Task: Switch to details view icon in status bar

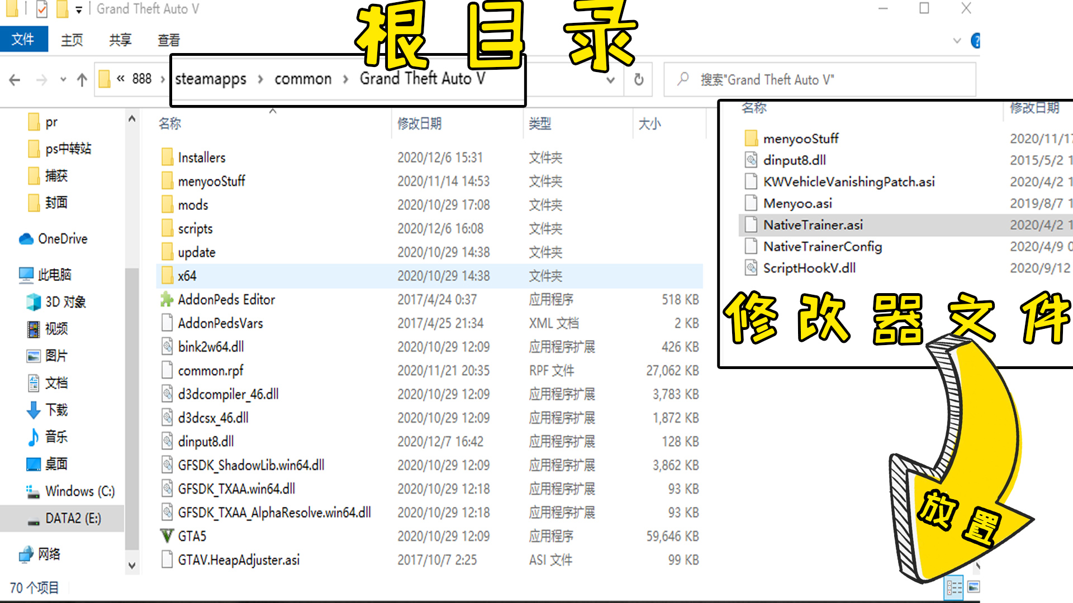Action: (x=954, y=587)
